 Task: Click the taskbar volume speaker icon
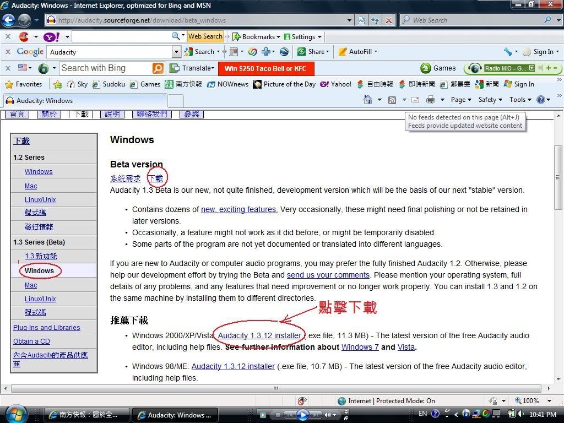520,414
